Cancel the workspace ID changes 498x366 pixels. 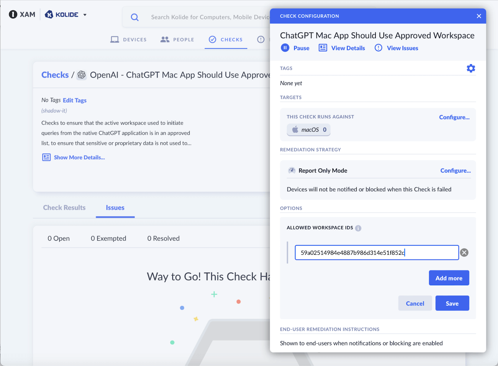[x=415, y=303]
